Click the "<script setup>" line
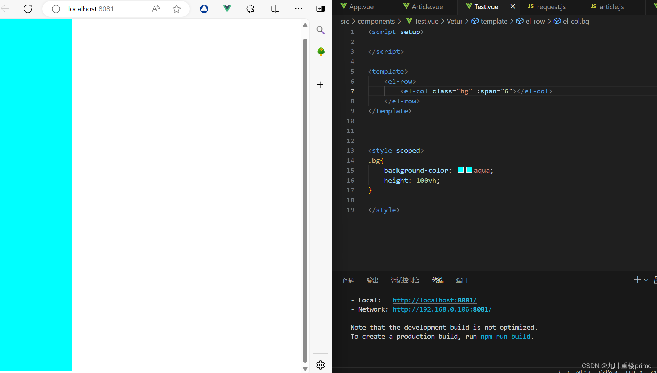 396,32
